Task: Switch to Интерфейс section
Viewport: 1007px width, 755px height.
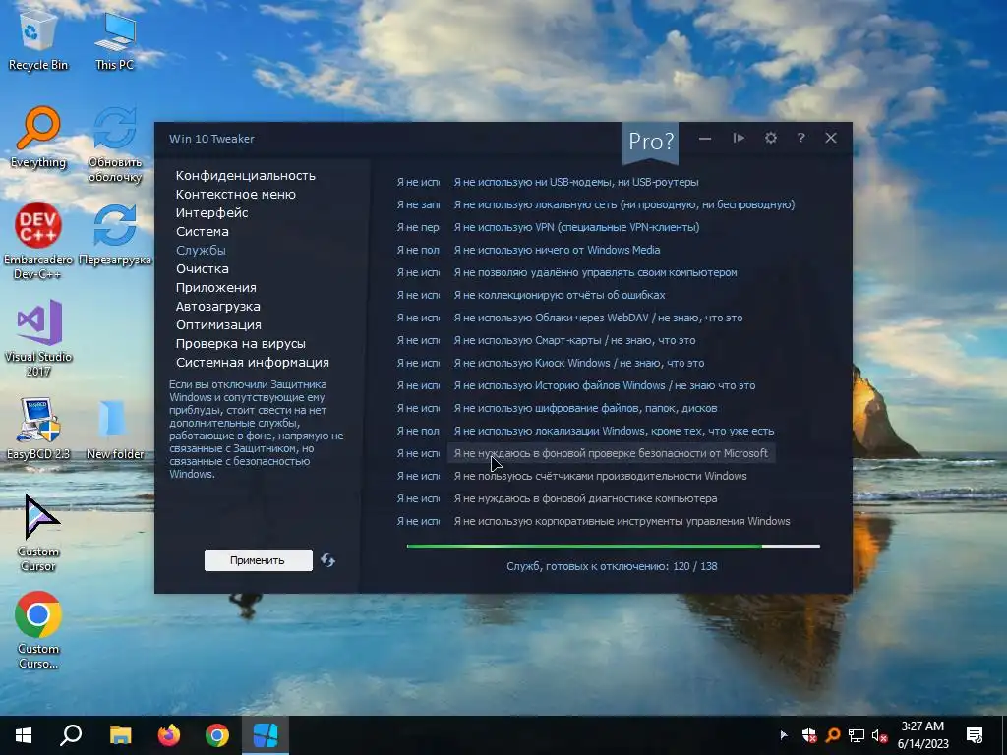Action: (x=212, y=212)
